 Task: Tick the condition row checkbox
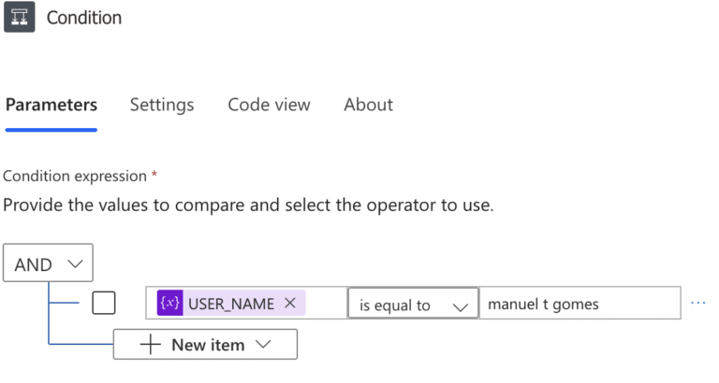tap(104, 304)
